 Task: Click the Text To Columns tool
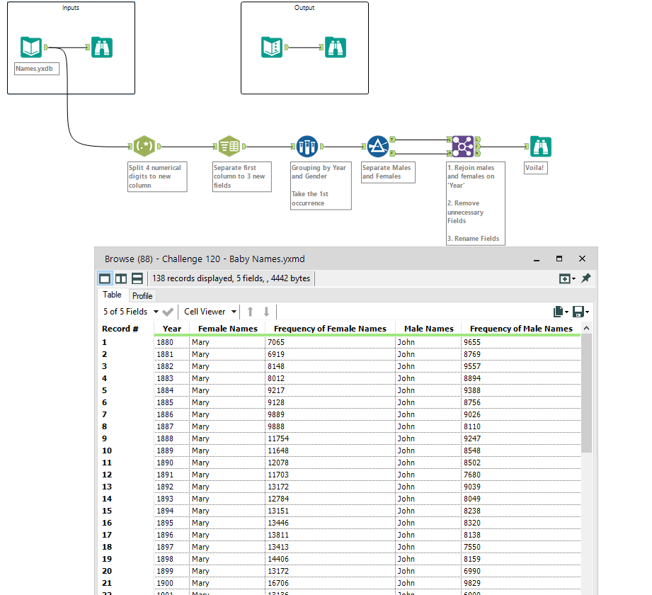pos(229,147)
